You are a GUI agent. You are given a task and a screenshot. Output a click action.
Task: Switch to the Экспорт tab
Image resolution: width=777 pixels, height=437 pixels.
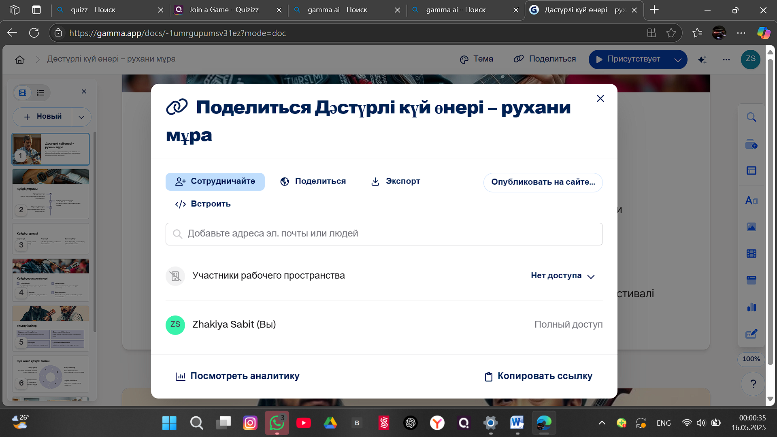pos(396,181)
